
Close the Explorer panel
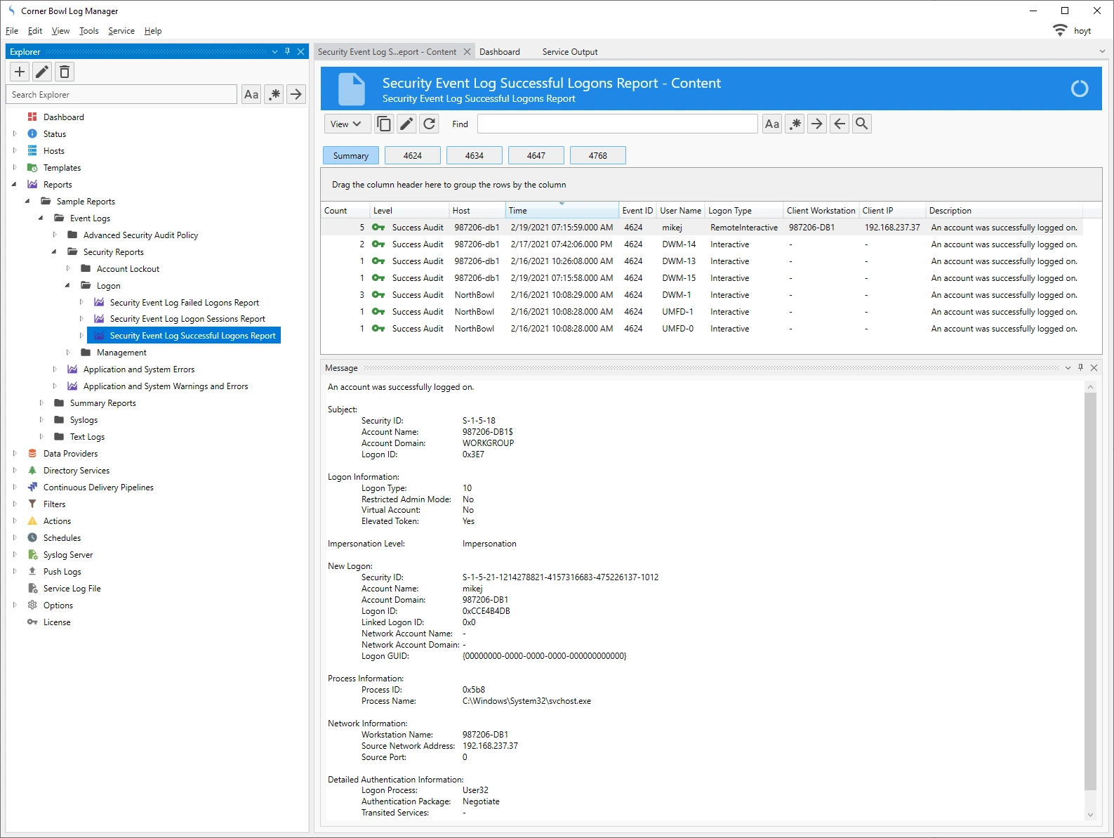300,51
